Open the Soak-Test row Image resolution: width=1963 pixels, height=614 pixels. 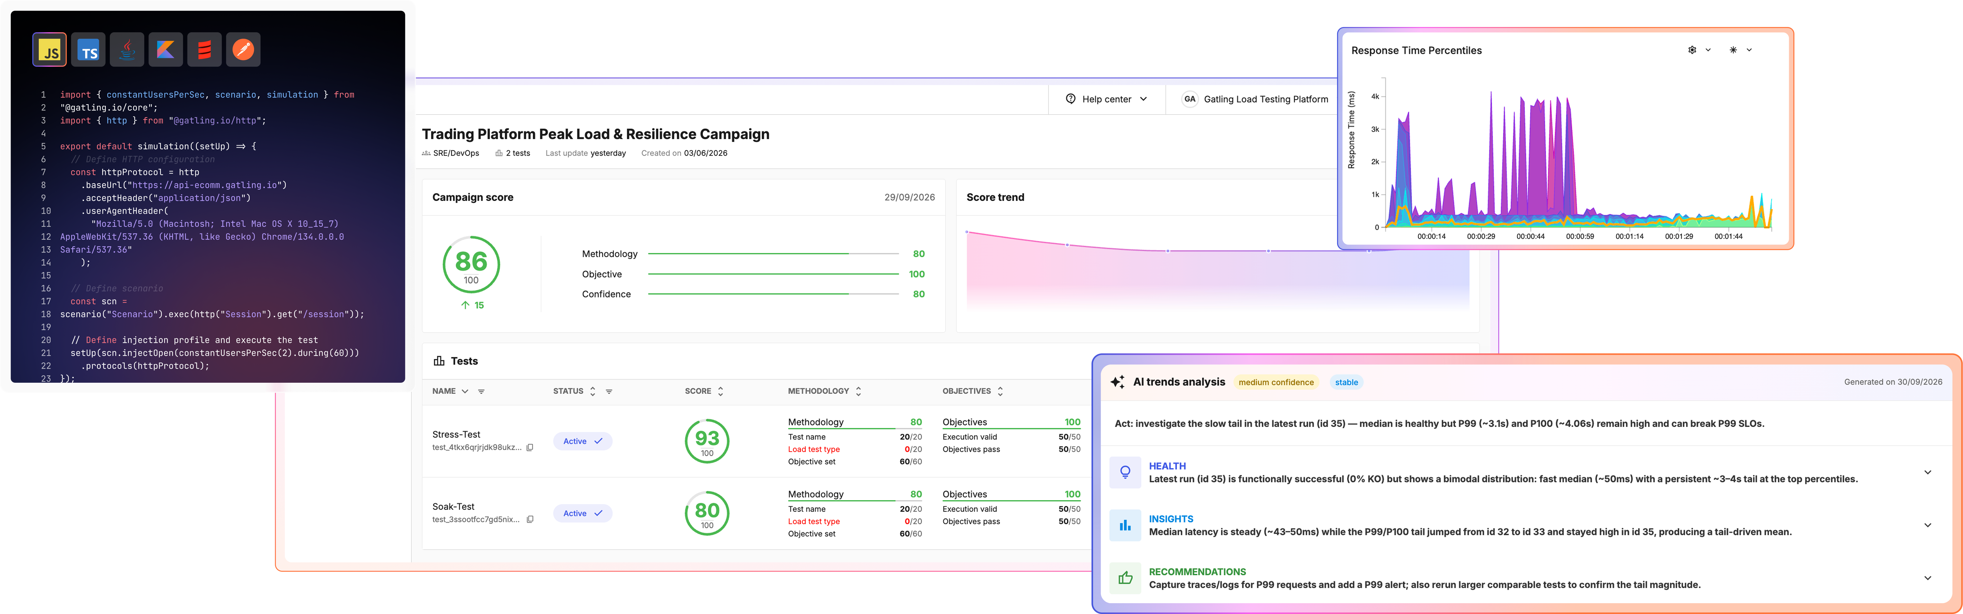coord(757,513)
